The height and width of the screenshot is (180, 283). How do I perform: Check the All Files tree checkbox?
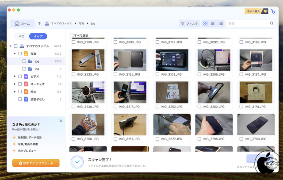16,46
